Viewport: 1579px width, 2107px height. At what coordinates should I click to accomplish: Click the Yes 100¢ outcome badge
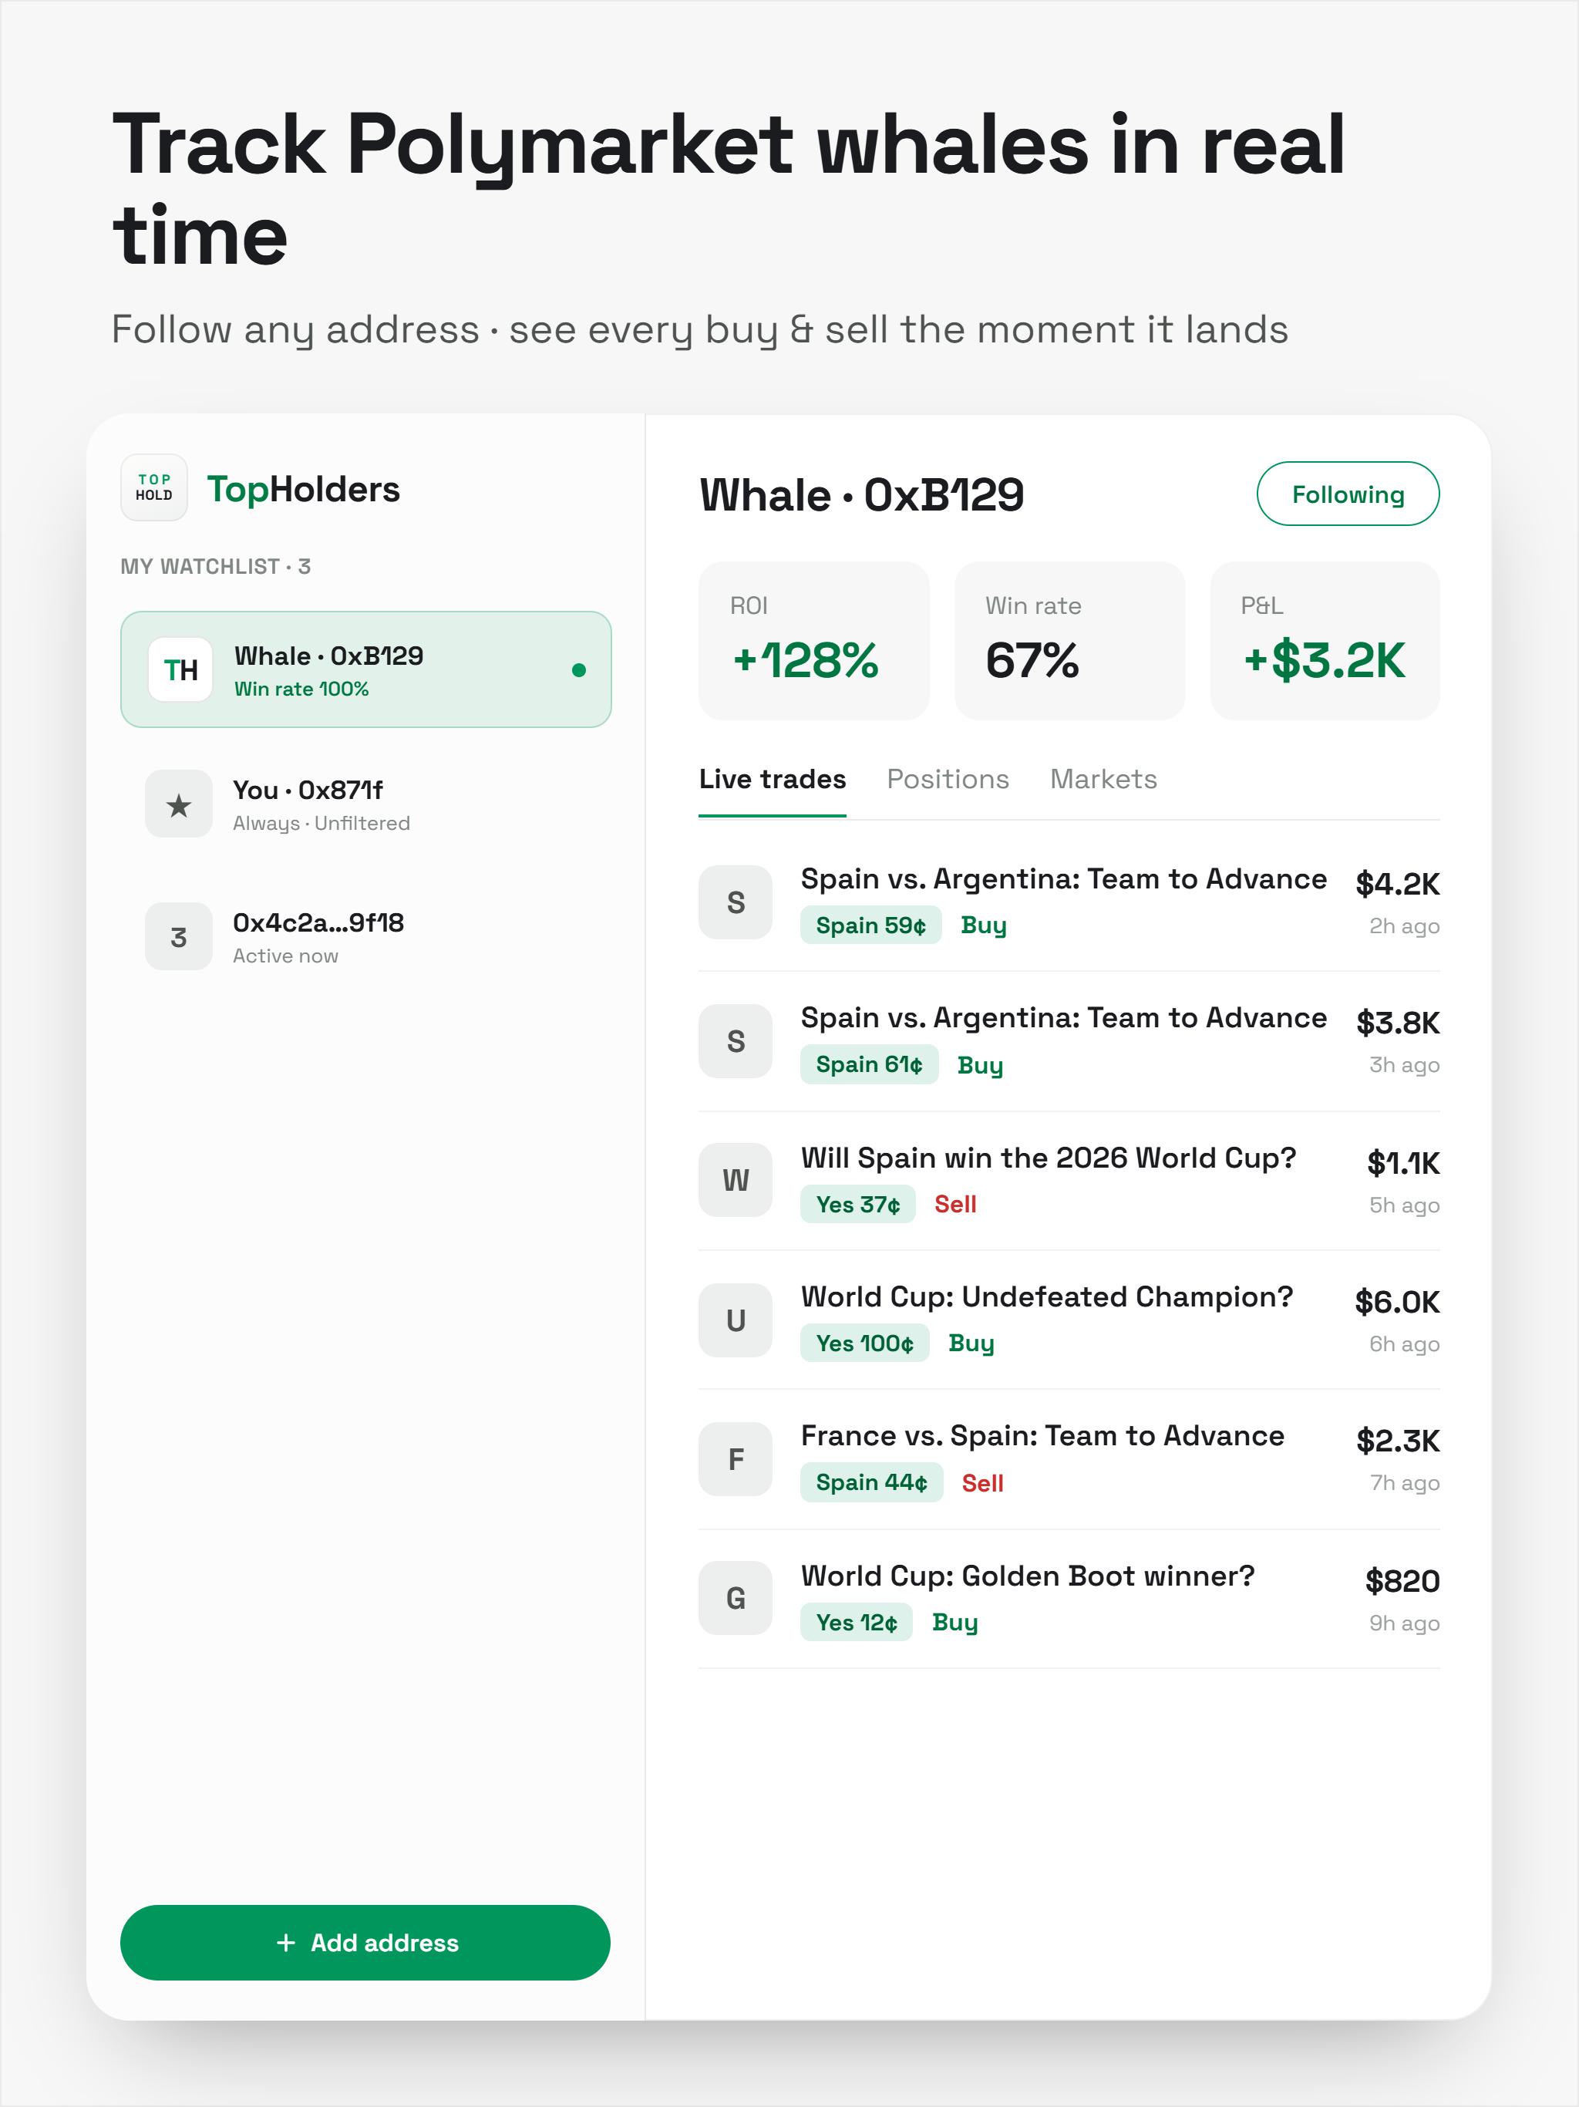pyautogui.click(x=864, y=1343)
